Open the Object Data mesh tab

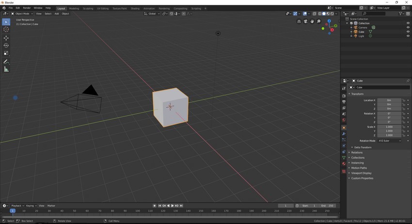[344, 158]
